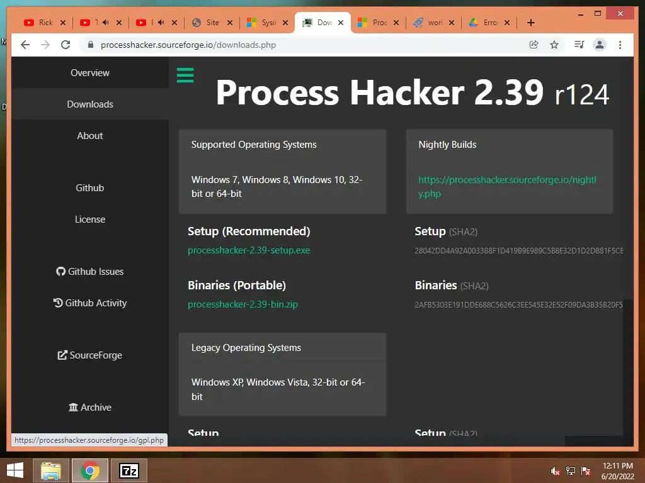645x483 pixels.
Task: Open Github Activity in the sidebar
Action: click(90, 303)
